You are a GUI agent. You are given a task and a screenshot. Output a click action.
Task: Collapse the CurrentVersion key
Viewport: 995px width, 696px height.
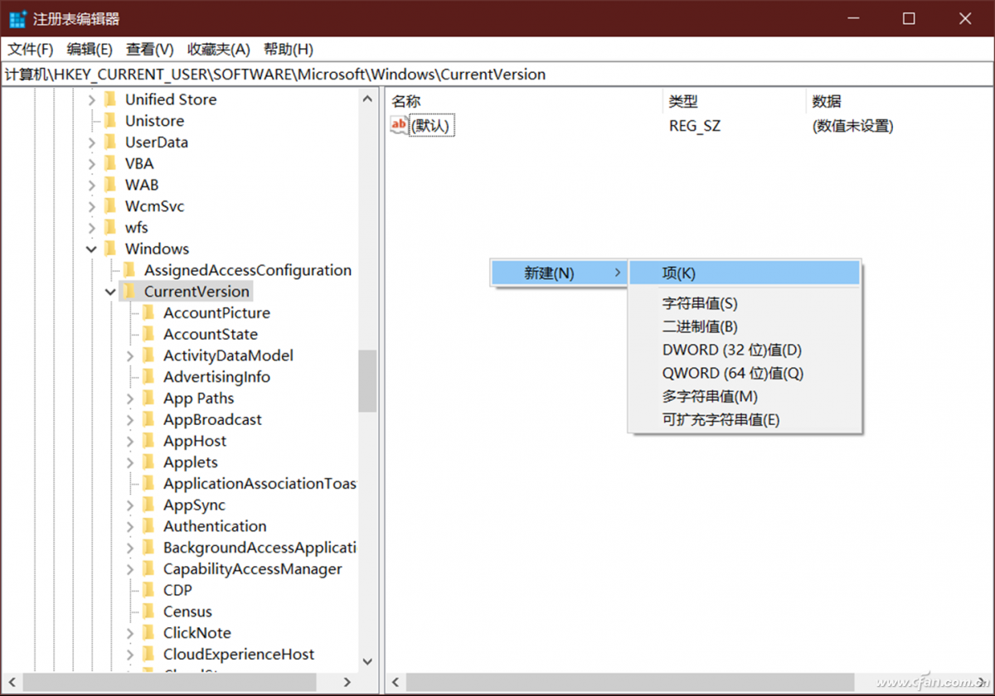pyautogui.click(x=110, y=292)
